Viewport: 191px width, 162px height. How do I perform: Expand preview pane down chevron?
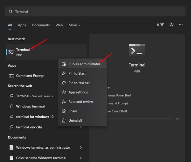click(x=177, y=119)
